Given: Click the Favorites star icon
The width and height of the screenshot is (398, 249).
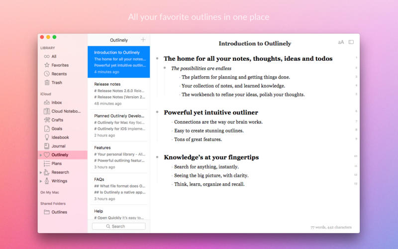Looking at the screenshot, I should 47,65.
